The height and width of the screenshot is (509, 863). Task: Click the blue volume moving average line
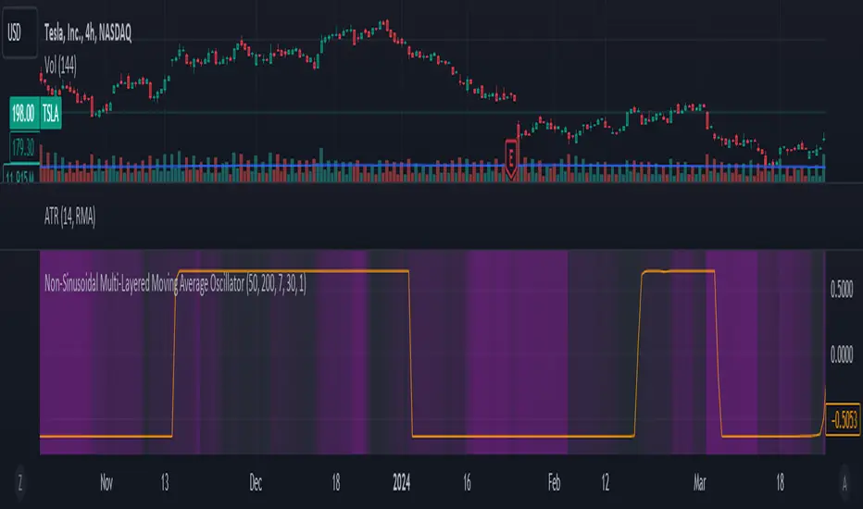tap(278, 168)
